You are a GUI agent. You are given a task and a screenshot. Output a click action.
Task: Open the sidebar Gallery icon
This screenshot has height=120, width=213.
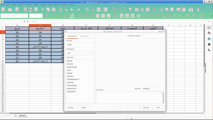pos(209,39)
